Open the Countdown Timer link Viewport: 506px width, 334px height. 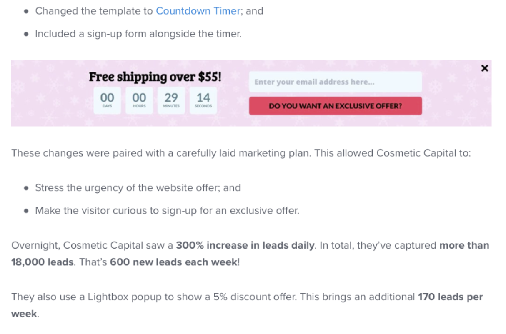[198, 11]
